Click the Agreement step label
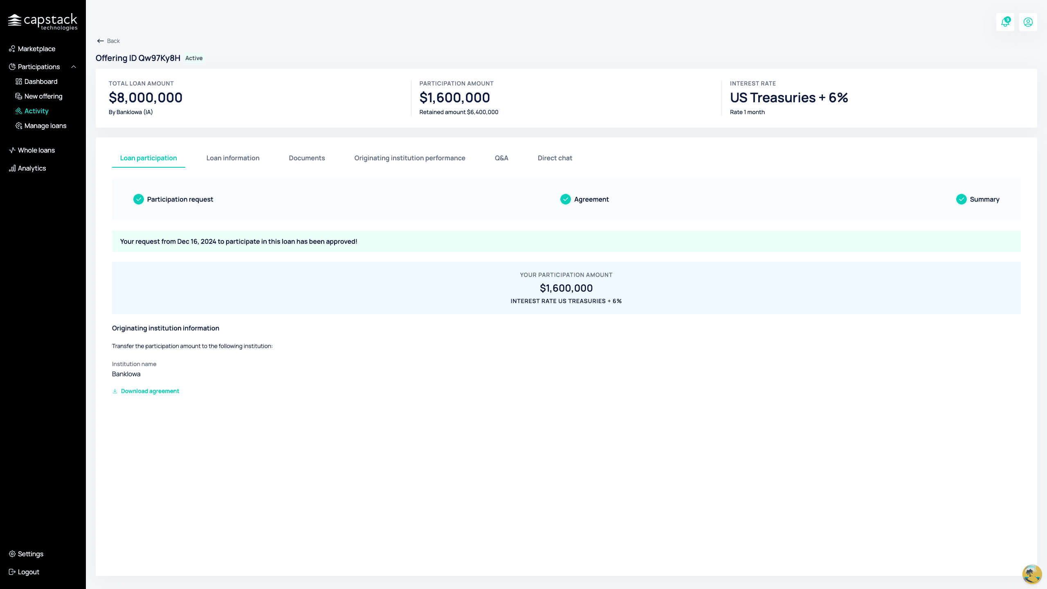 [591, 199]
